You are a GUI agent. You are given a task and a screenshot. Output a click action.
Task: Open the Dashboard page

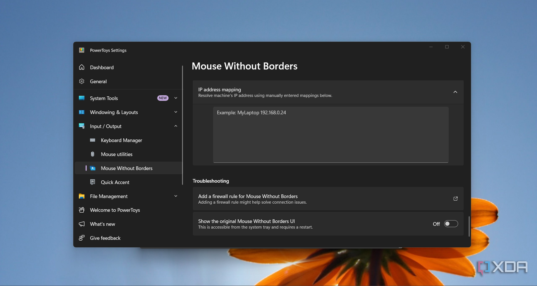point(129,67)
